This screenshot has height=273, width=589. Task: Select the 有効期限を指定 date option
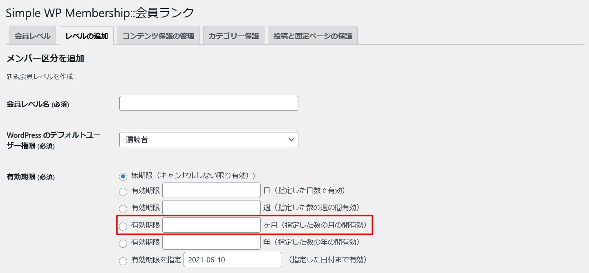123,260
